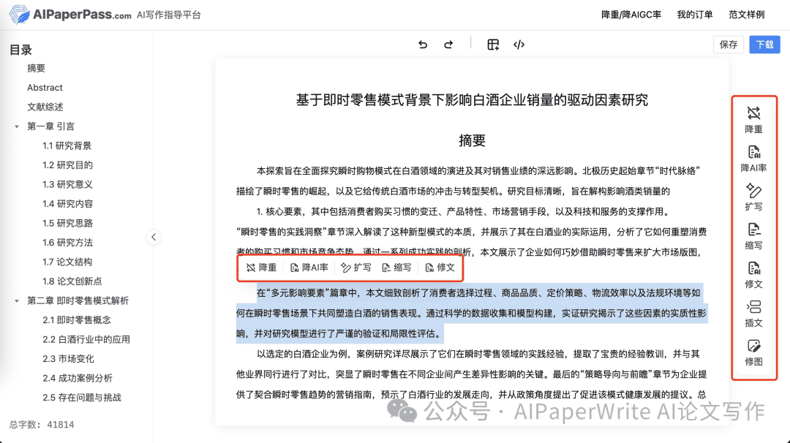Viewport: 790px width, 443px height.
Task: Click the document title heading text
Action: [x=472, y=100]
